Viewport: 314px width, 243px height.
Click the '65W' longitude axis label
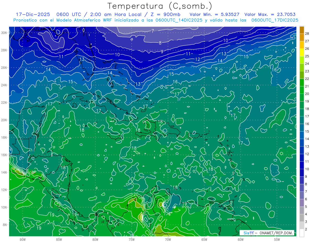pyautogui.click(x=204, y=239)
